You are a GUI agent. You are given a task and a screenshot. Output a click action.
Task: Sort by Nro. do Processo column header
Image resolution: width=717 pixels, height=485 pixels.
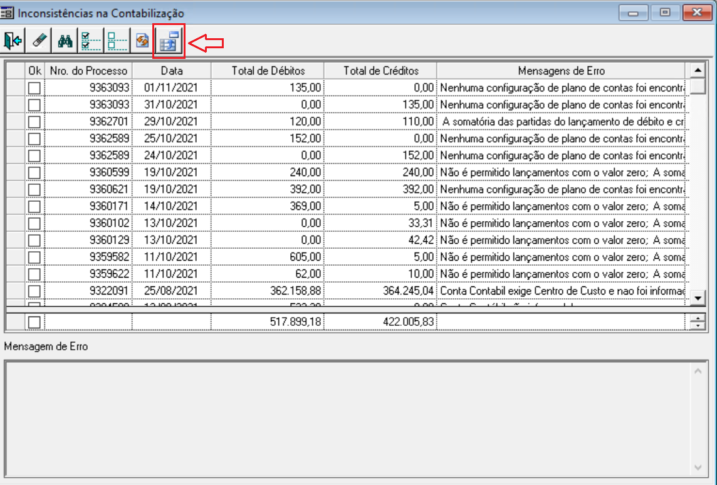pyautogui.click(x=88, y=71)
